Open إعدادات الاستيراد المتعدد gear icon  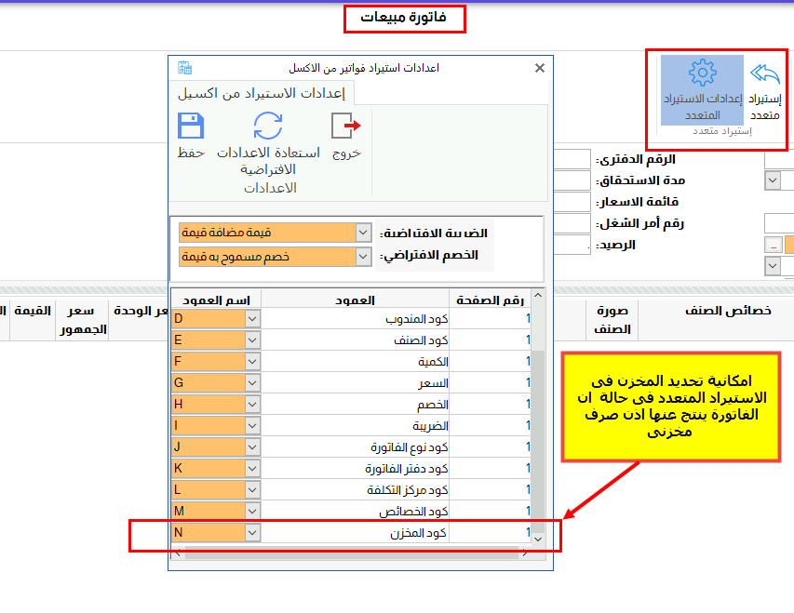[x=703, y=73]
